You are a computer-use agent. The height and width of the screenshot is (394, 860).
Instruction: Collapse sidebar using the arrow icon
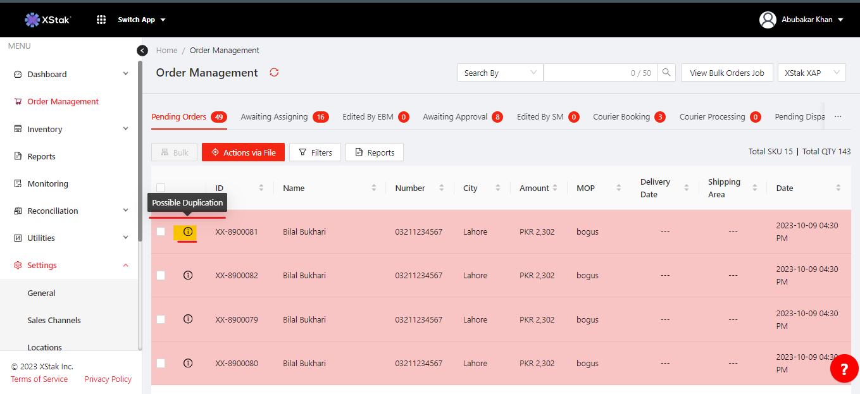pos(142,51)
